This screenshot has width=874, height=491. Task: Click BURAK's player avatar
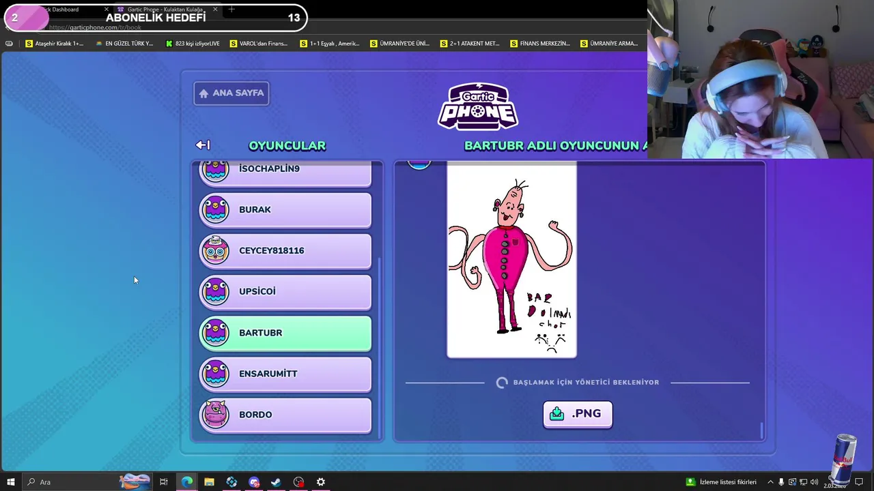(216, 209)
